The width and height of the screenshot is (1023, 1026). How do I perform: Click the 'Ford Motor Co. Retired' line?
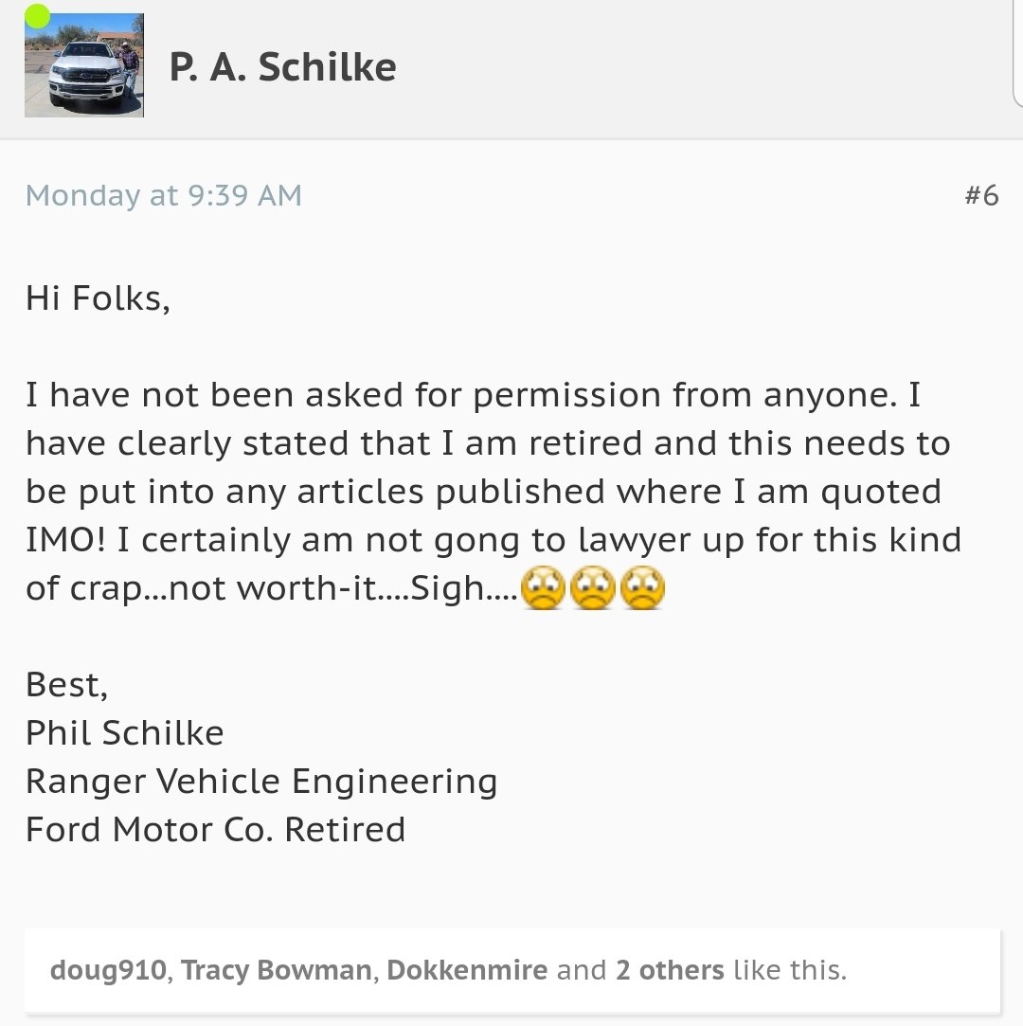(x=216, y=830)
